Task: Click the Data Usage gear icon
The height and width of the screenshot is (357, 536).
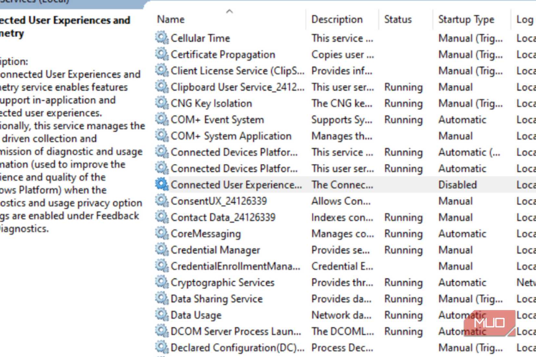Action: [162, 315]
